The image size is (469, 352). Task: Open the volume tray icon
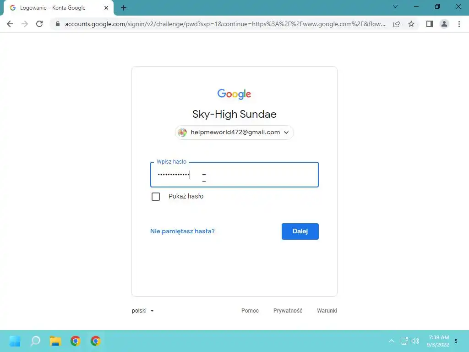point(415,341)
